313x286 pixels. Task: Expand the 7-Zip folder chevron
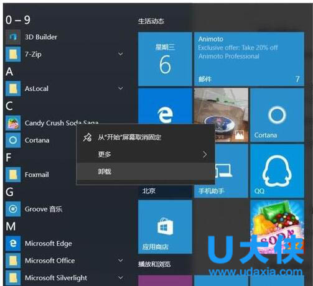pos(121,54)
